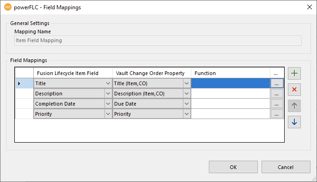The height and width of the screenshot is (182, 317).
Task: Click the Vault Change Order Property column header
Action: (x=152, y=73)
